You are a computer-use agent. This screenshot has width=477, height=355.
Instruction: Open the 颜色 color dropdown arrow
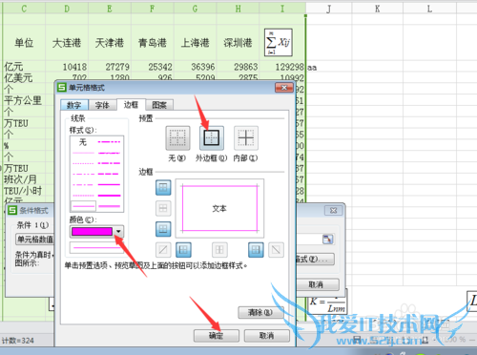point(118,232)
